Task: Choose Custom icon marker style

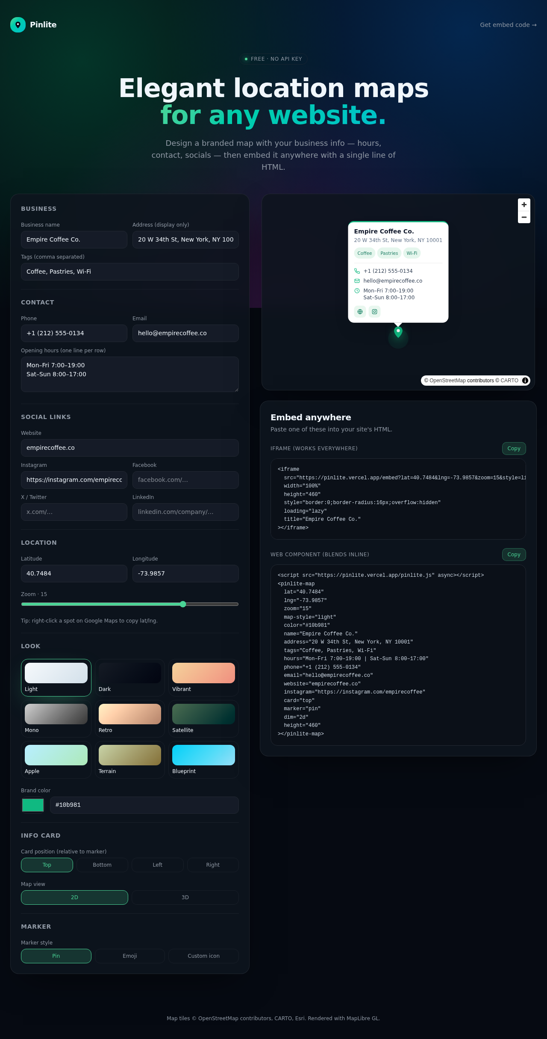Action: point(203,956)
